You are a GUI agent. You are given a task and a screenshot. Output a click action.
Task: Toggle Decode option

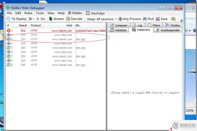pos(74,19)
